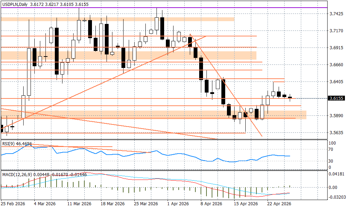
Task: Click the RSI 70 level label
Action: [x=331, y=149]
